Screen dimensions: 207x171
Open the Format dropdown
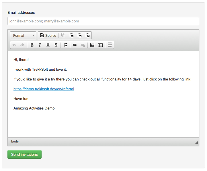[x=23, y=35]
